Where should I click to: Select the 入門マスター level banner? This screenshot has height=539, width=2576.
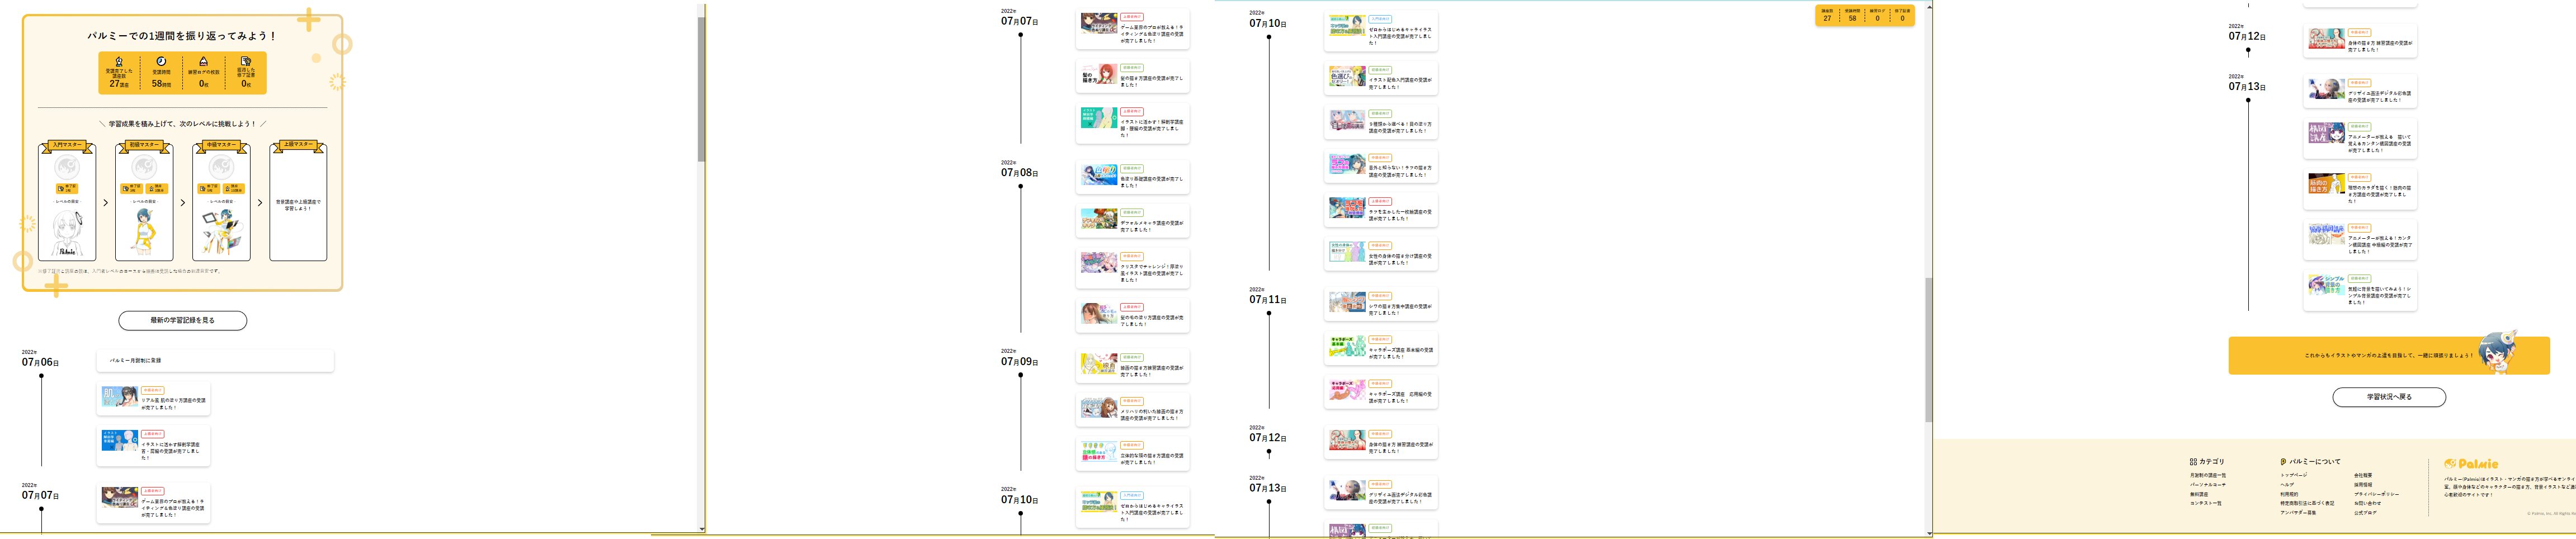tap(67, 146)
